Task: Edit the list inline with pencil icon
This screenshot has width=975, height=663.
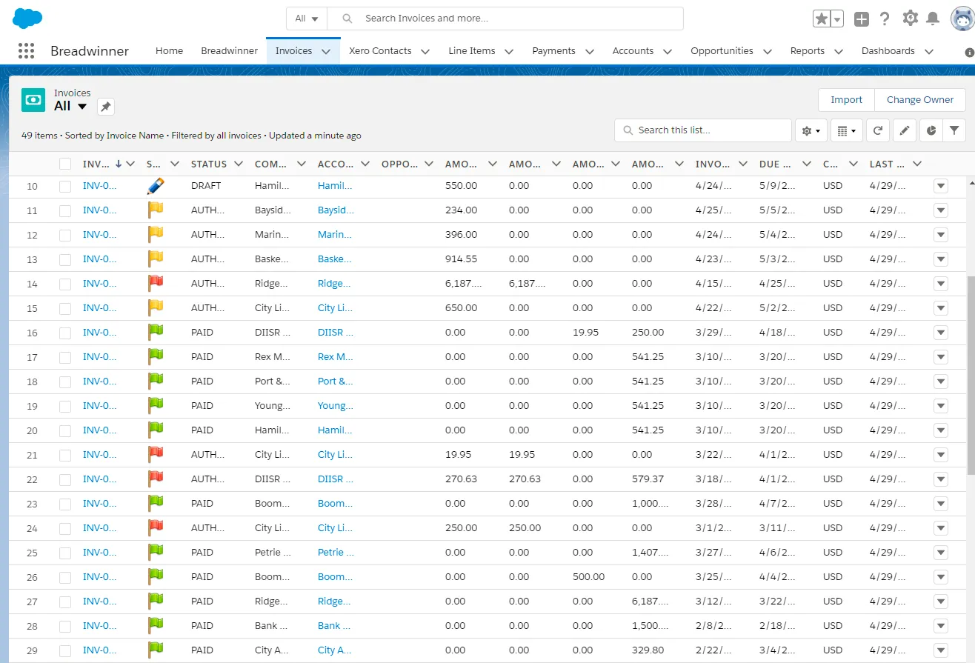Action: pos(905,130)
